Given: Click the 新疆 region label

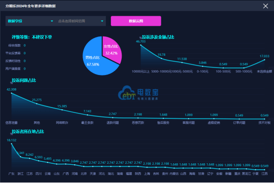Looking at the screenshot, I should pyautogui.click(x=228, y=174).
